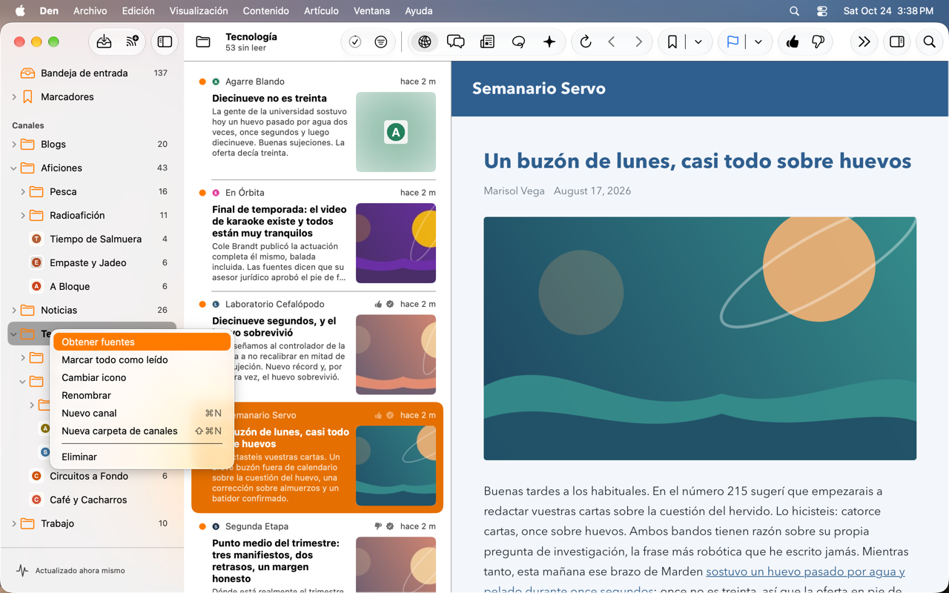The image size is (949, 593).
Task: Open search with the toolbar magnifier
Action: pyautogui.click(x=929, y=42)
